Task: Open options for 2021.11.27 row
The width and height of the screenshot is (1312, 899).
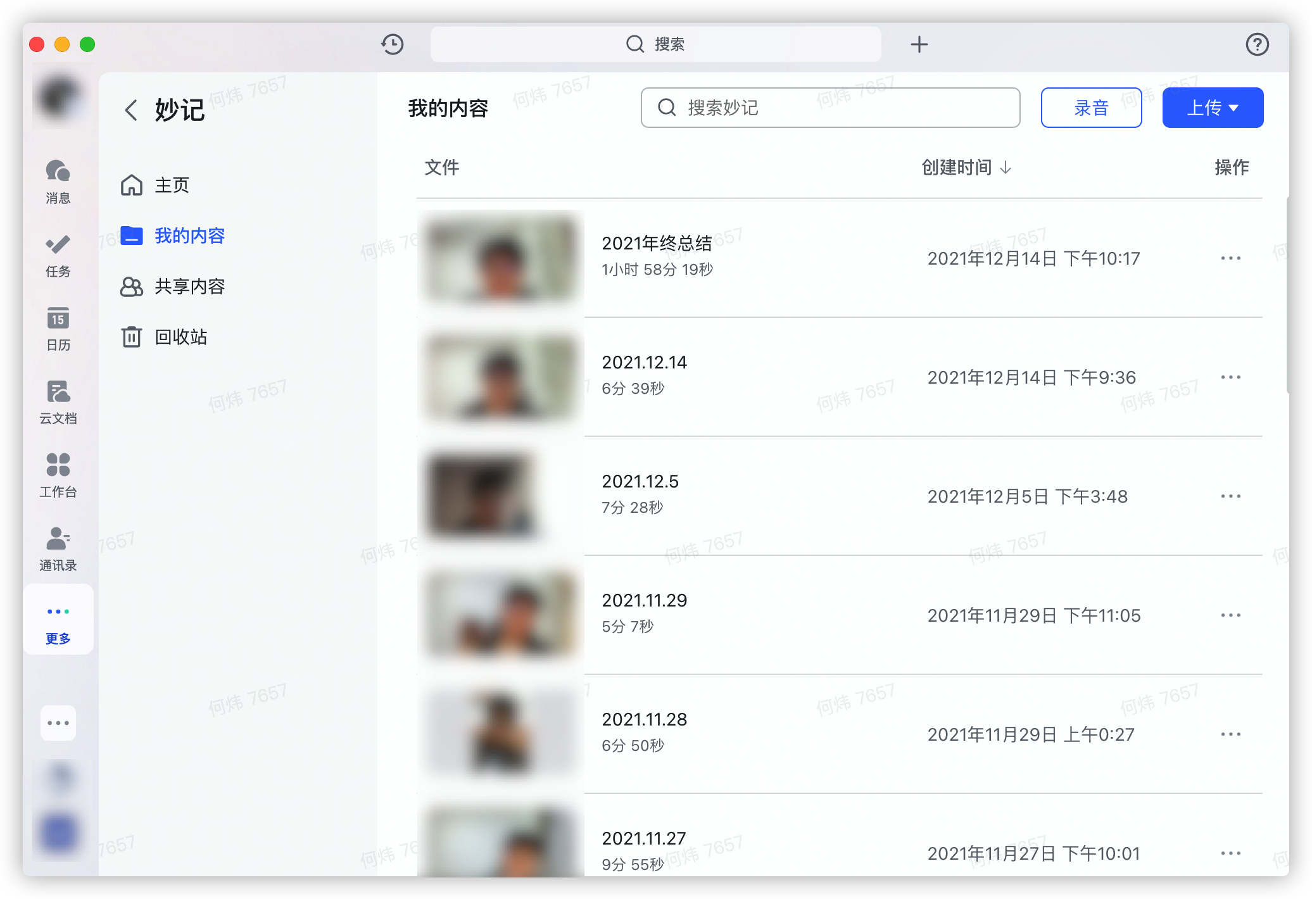Action: 1230,853
